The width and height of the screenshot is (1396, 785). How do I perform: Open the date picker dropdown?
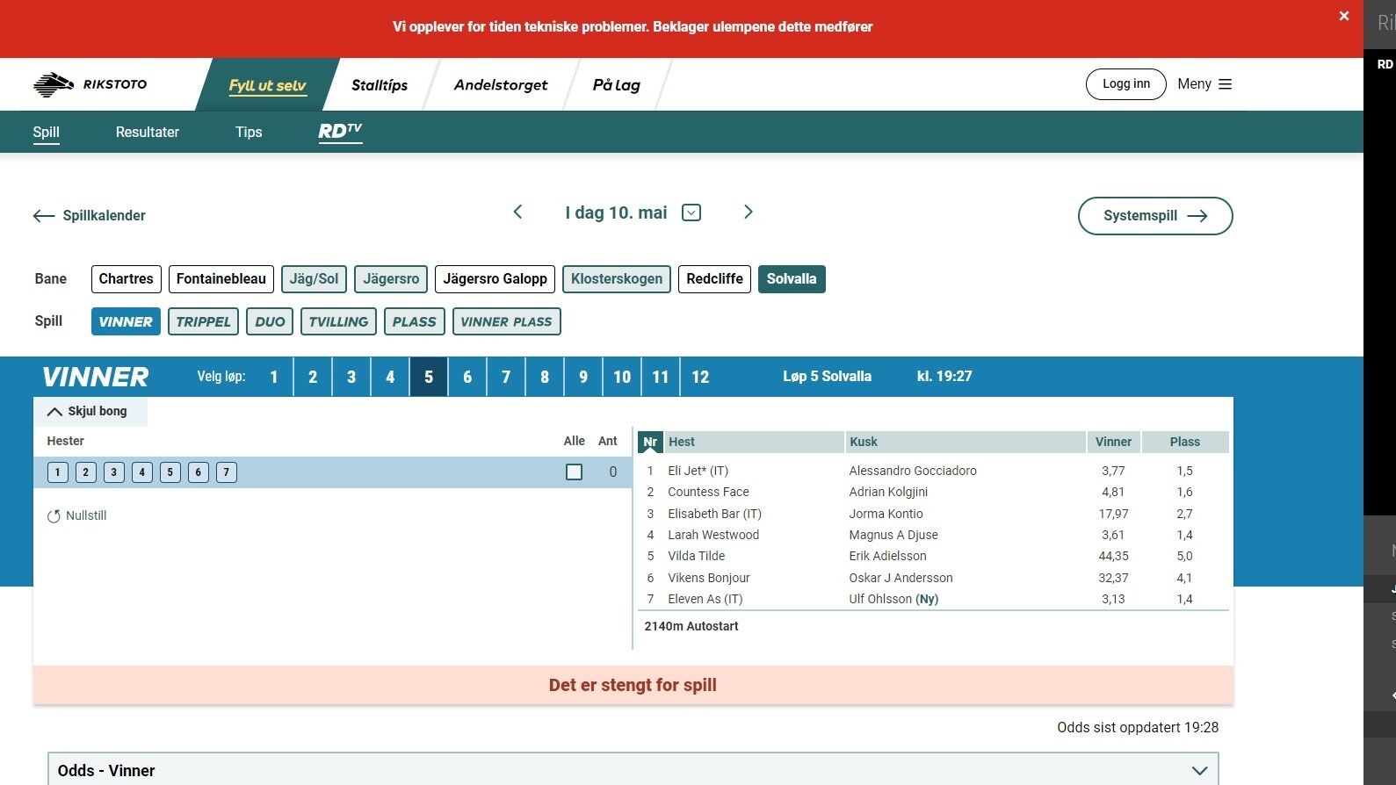coord(691,212)
